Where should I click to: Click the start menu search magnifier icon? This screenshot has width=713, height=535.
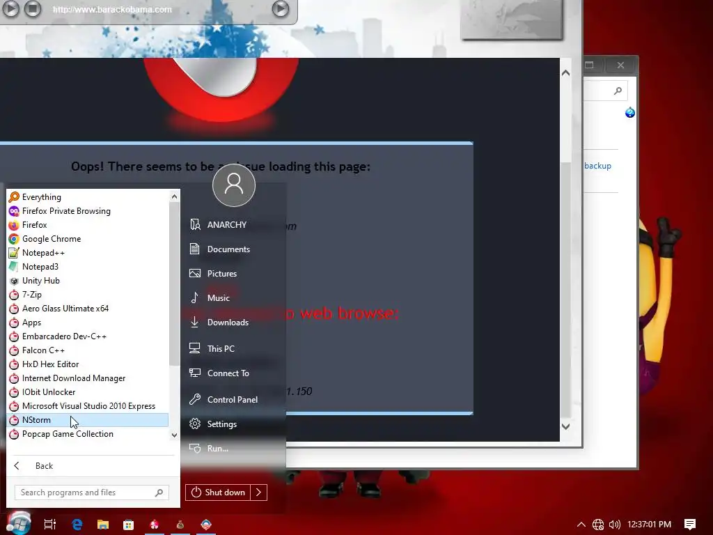(x=159, y=493)
